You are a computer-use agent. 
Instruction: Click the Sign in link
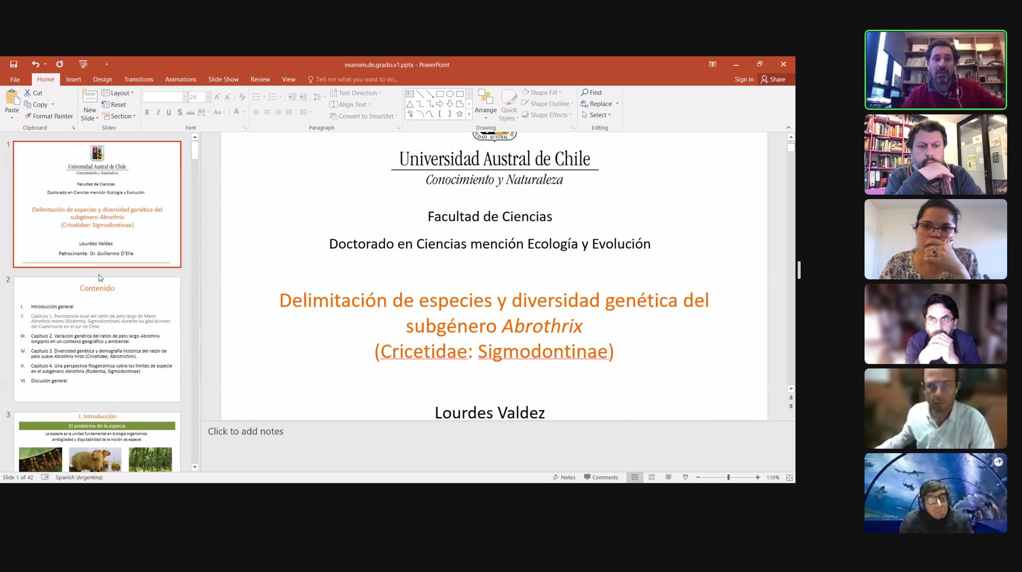744,79
